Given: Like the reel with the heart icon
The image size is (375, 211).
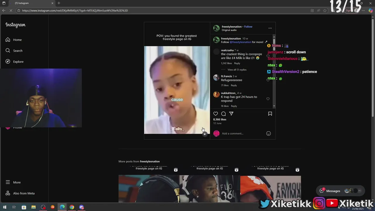Looking at the screenshot, I should click(216, 114).
